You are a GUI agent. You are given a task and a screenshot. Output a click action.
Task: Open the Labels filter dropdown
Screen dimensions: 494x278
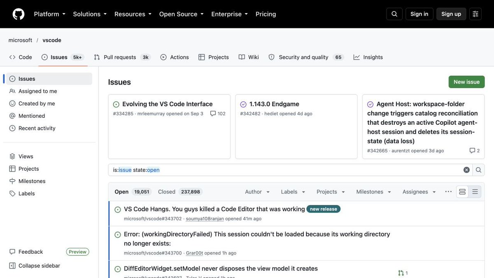[x=294, y=192]
